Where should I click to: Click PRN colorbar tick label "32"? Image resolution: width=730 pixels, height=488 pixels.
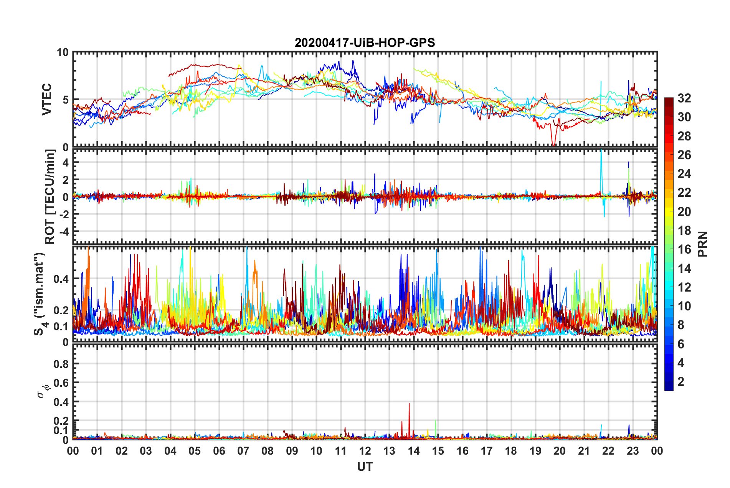click(684, 98)
